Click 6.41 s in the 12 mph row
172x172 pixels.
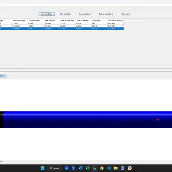(84, 23)
